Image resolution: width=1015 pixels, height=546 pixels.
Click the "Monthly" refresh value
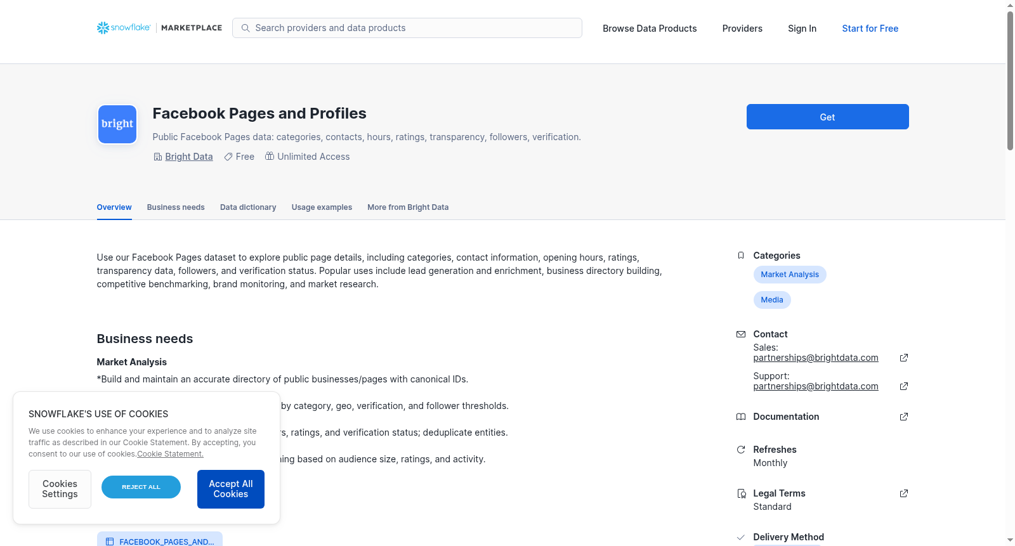tap(770, 463)
